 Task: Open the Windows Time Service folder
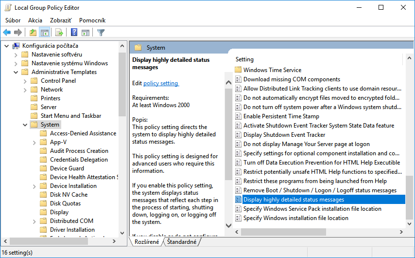pyautogui.click(x=272, y=70)
